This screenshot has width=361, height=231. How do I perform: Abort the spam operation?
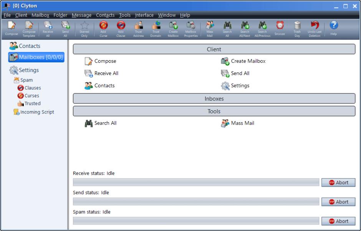pyautogui.click(x=338, y=221)
